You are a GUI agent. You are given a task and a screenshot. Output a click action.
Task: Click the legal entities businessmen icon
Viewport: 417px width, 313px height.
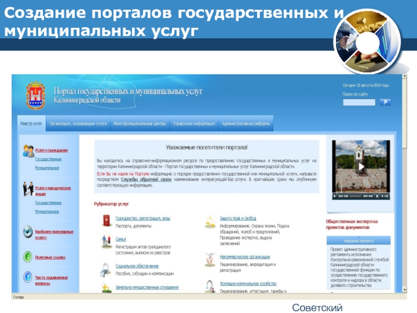point(28,189)
